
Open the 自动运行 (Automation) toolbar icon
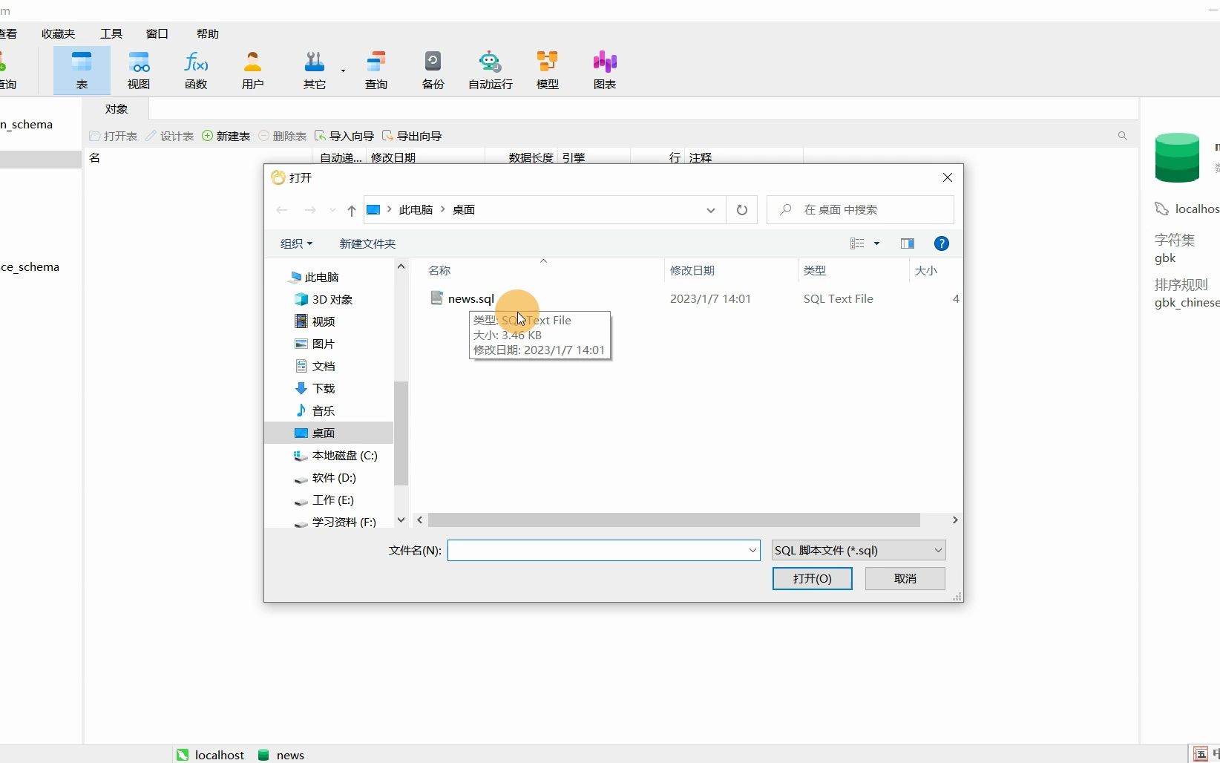pyautogui.click(x=491, y=71)
